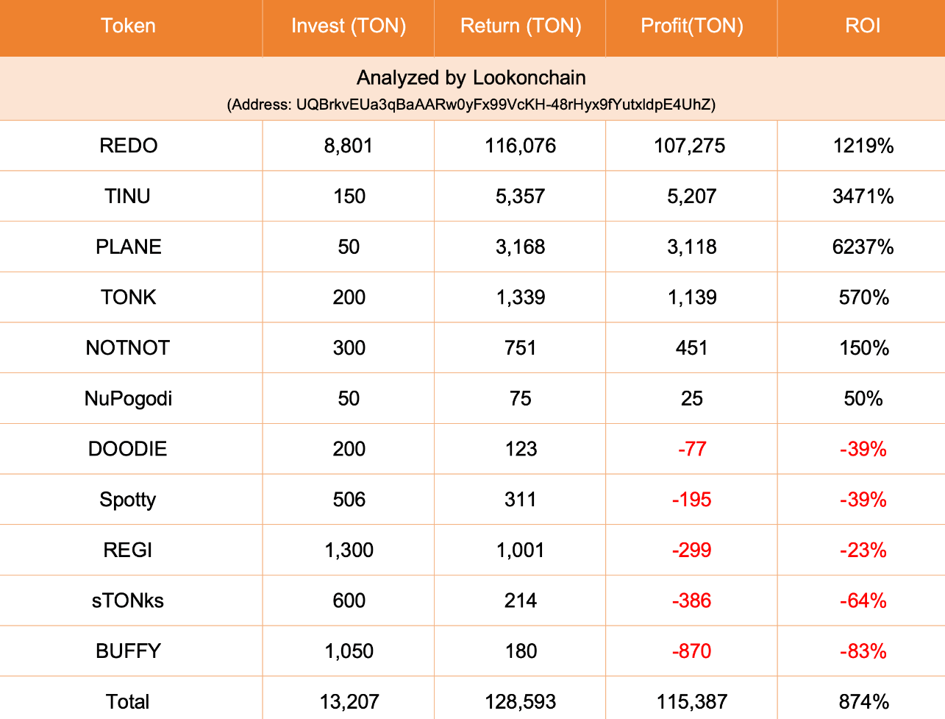Click the REDO token name cell
This screenshot has height=719, width=945.
point(129,146)
